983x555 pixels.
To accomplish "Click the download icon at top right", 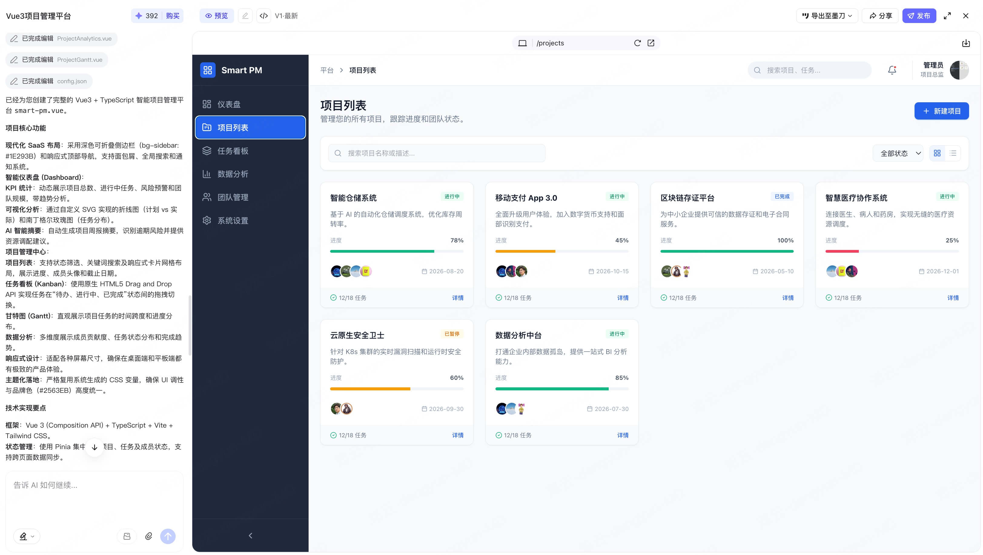I will click(x=965, y=43).
